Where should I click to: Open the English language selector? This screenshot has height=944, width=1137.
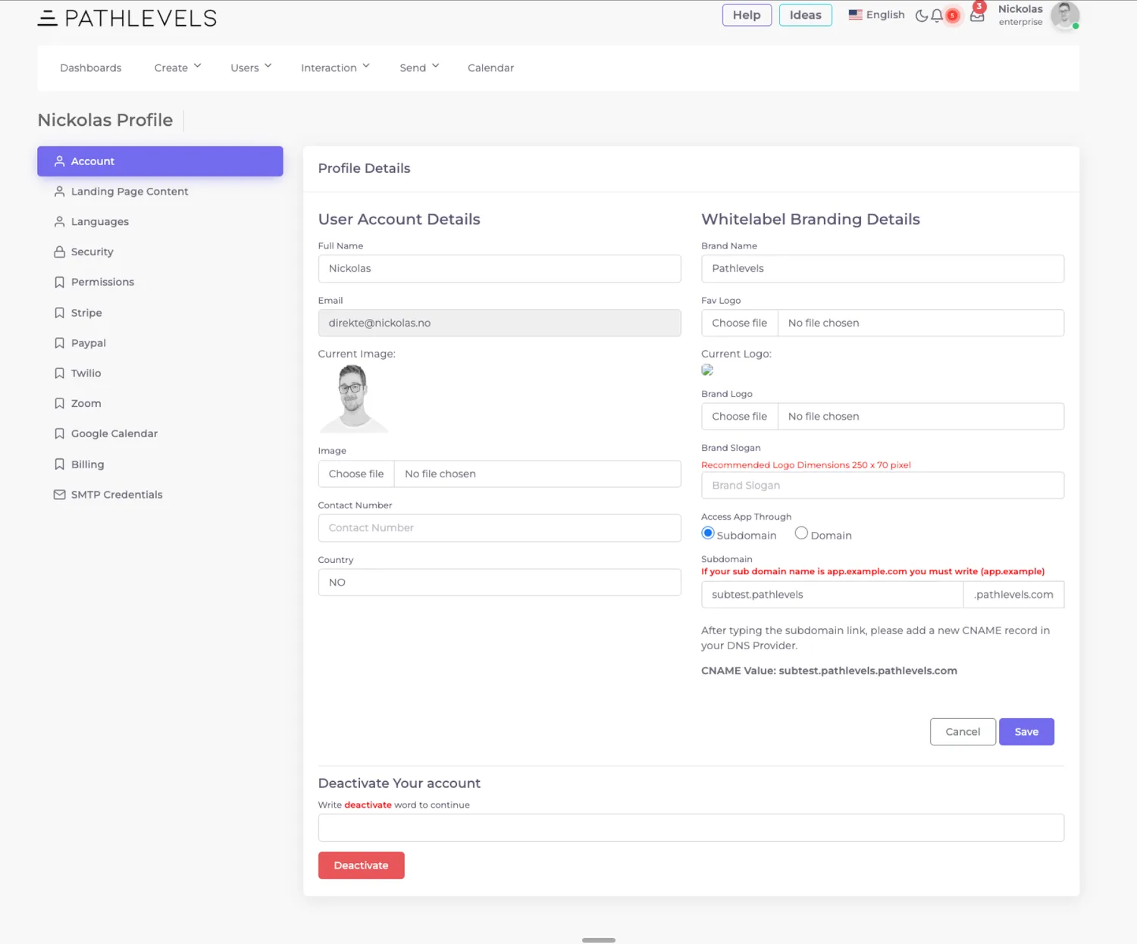click(876, 15)
